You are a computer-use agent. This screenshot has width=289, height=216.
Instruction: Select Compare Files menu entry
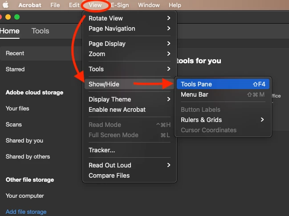[x=130, y=175]
